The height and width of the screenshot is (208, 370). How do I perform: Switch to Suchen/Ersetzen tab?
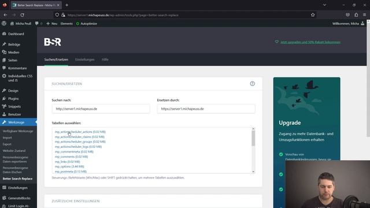(56, 60)
